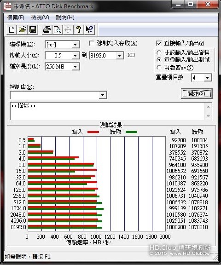Image resolution: width=221 pixels, height=265 pixels.
Task: Click the description box scroll down arrow
Action: point(208,116)
